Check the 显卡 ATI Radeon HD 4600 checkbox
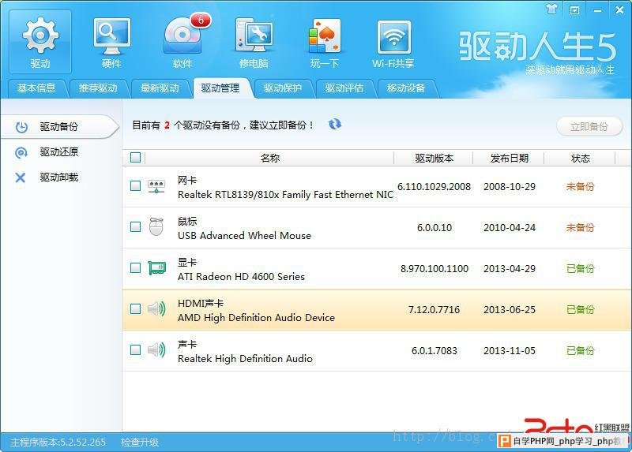The width and height of the screenshot is (632, 452). tap(136, 268)
